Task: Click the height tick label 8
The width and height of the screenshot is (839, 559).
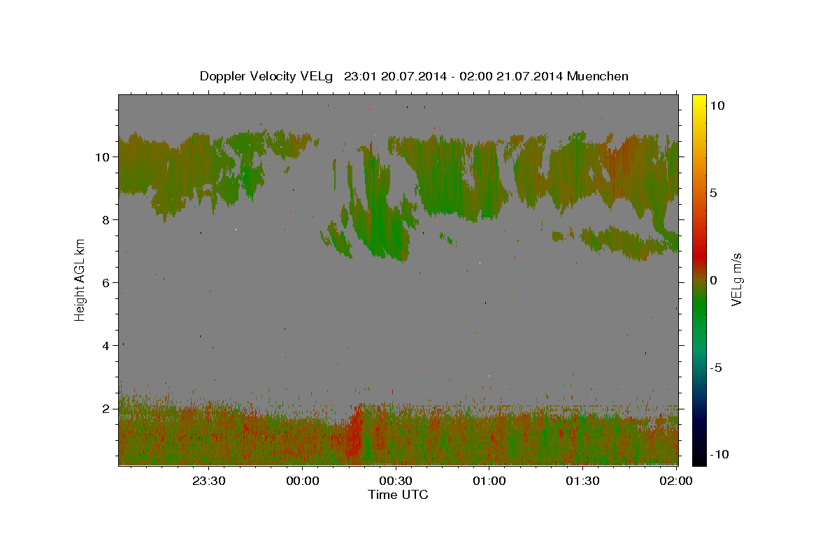Action: point(106,220)
